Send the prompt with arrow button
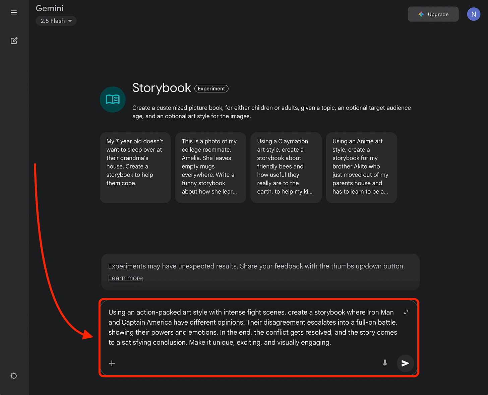Viewport: 488px width, 395px height. [405, 363]
